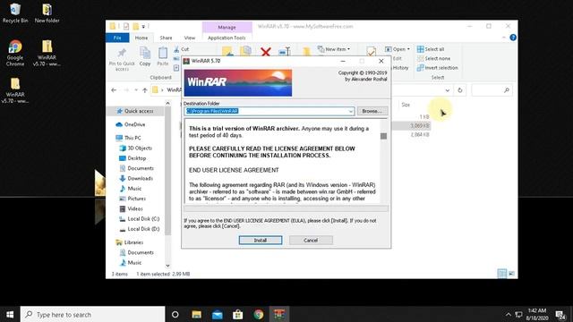Screen dimensions: 573x322
Task: Open the ribbon's Open dropdown
Action: 398,49
